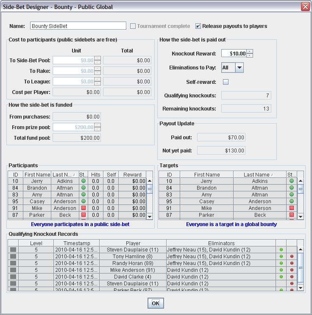Click red status square for Parker Beck target

(292, 215)
